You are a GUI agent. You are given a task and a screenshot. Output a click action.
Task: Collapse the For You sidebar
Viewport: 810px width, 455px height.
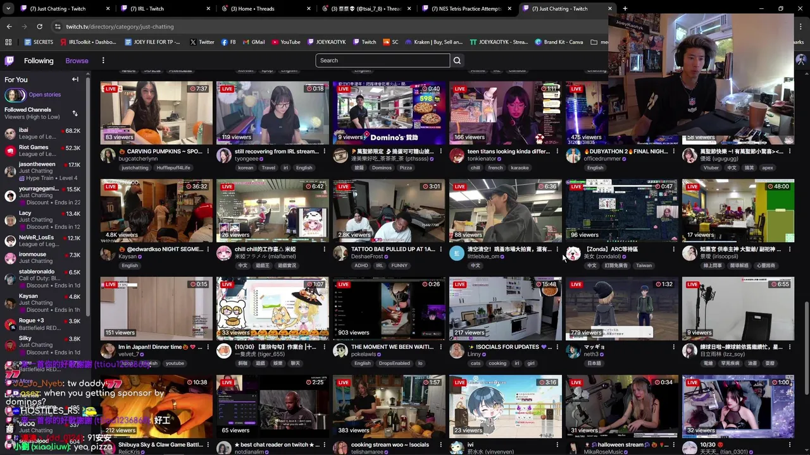pyautogui.click(x=75, y=80)
